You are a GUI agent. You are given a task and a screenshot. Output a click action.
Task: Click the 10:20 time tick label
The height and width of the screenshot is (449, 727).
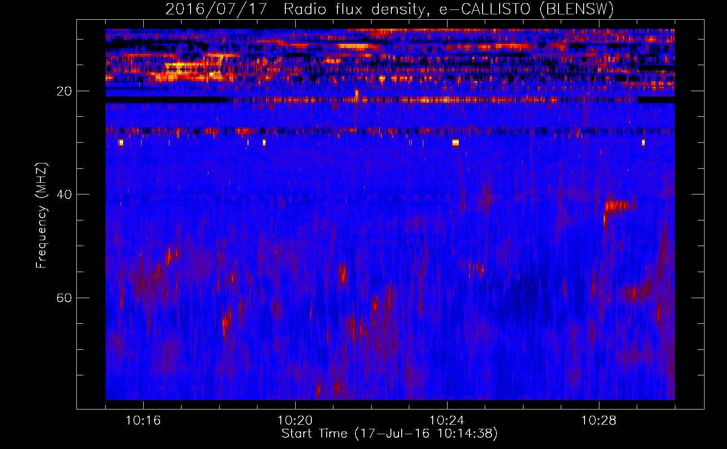295,421
